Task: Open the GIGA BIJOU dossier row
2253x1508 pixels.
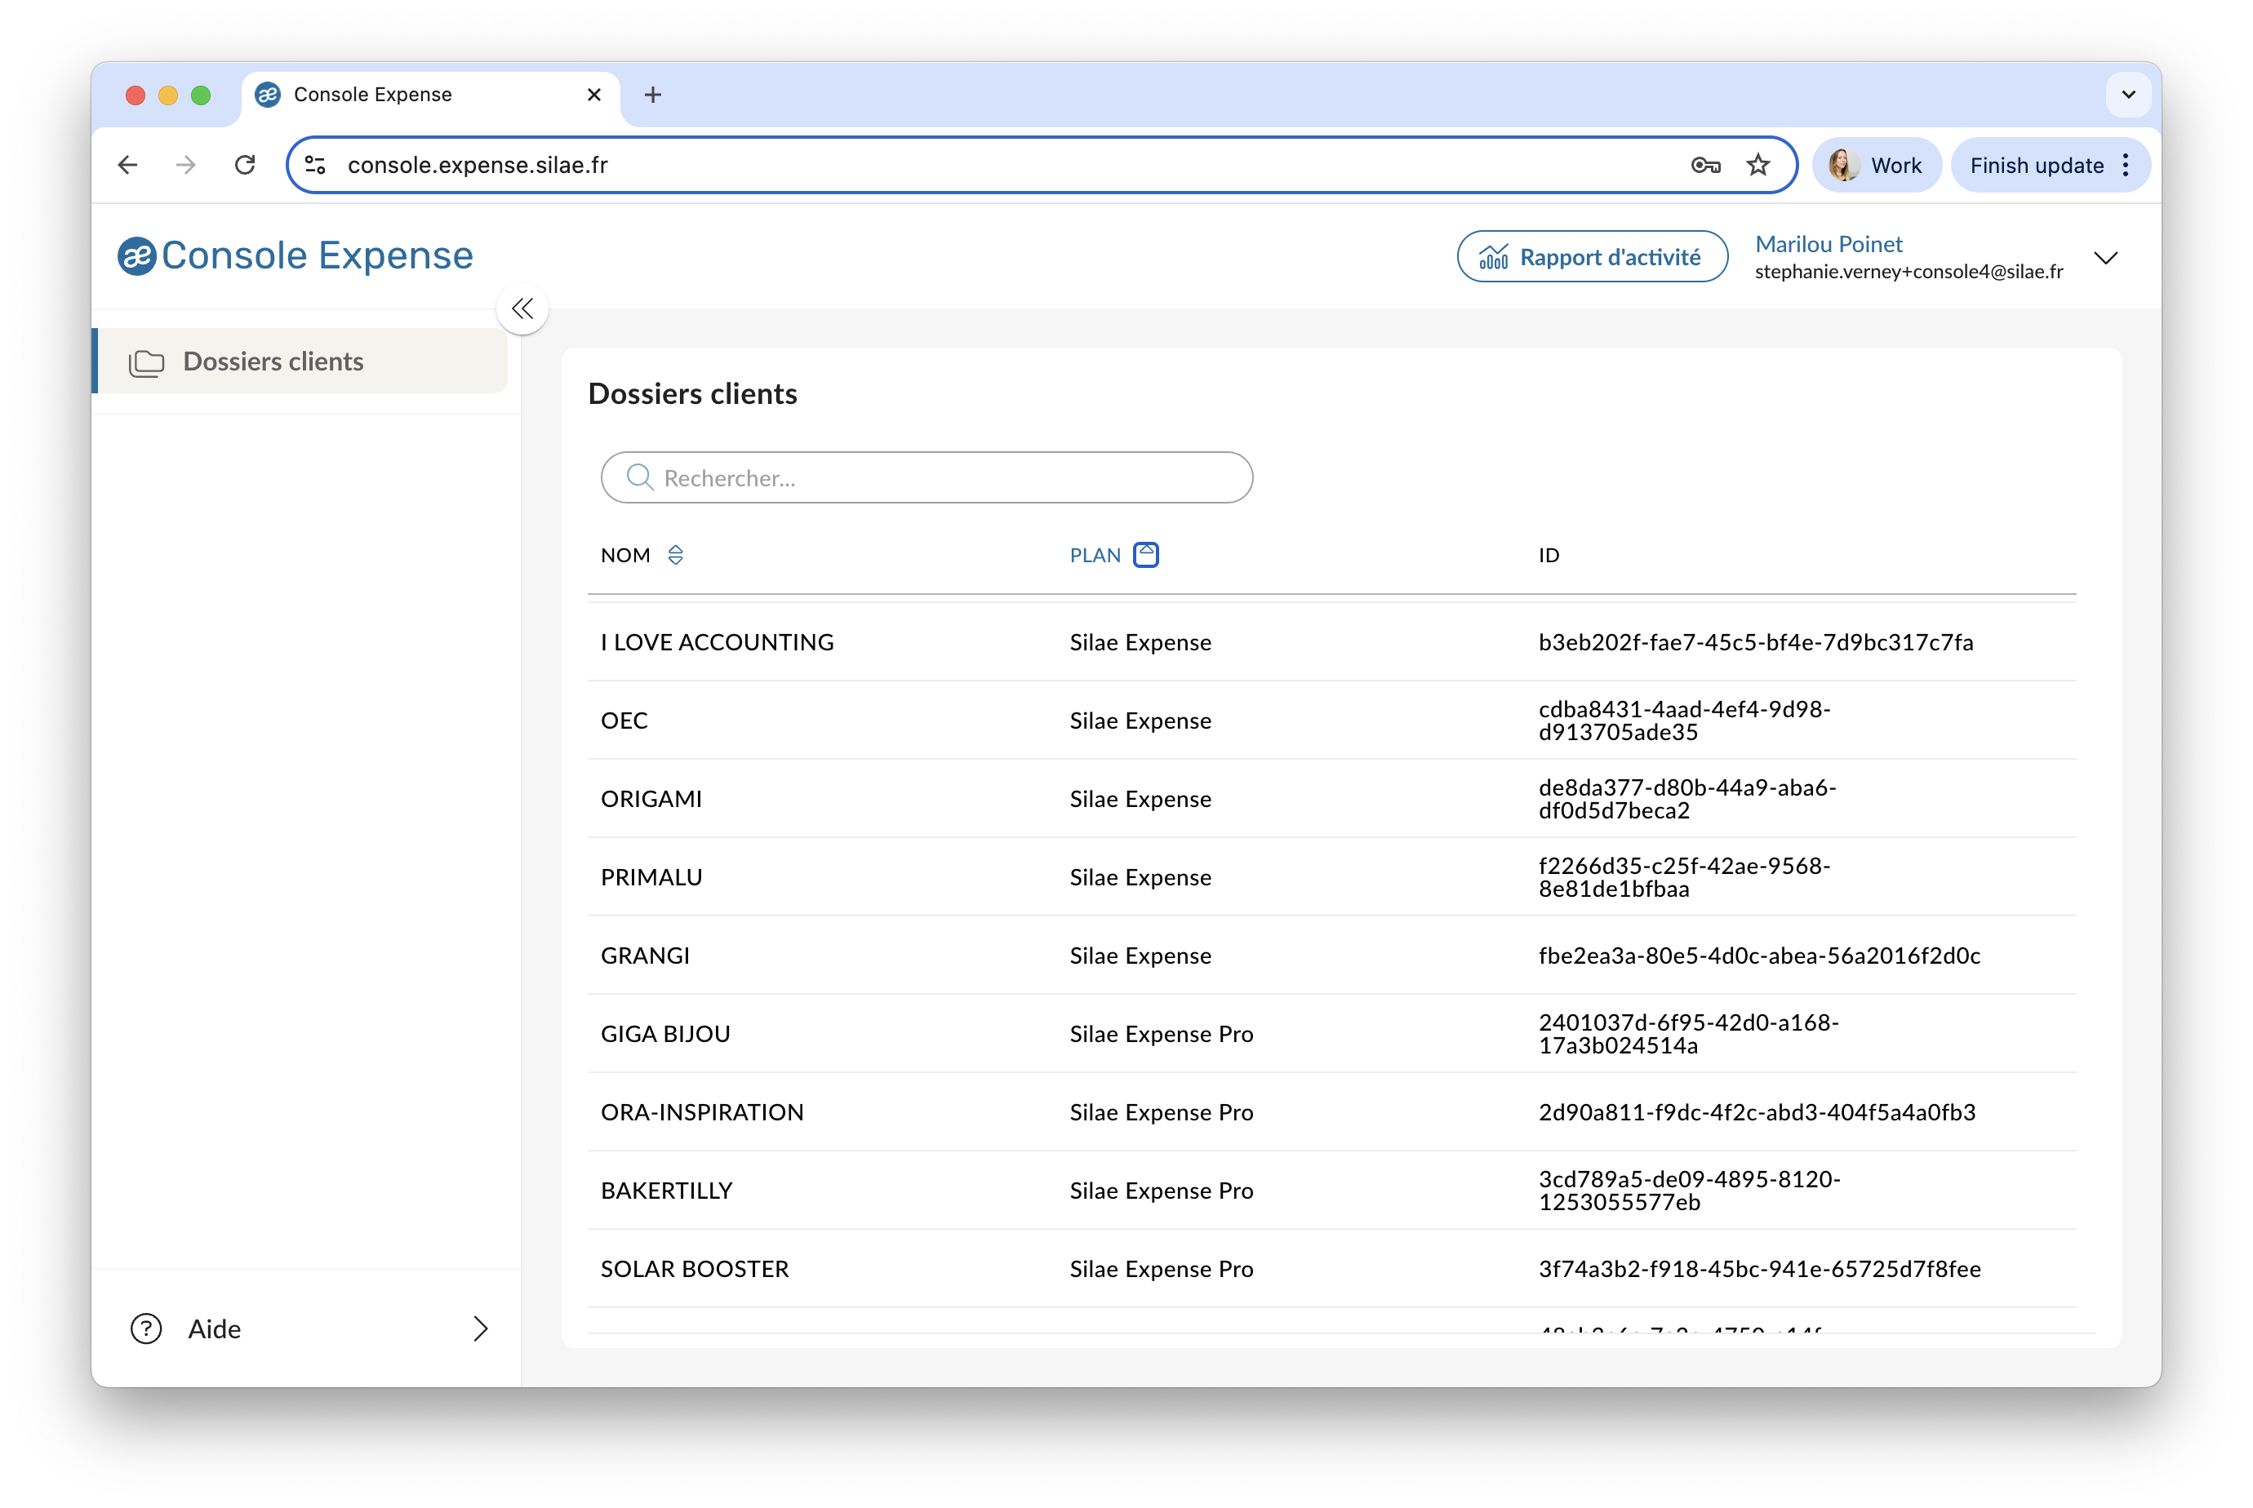Action: 1331,1034
